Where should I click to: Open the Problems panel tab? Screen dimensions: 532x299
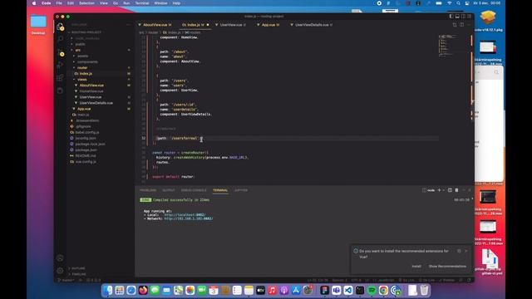148,190
